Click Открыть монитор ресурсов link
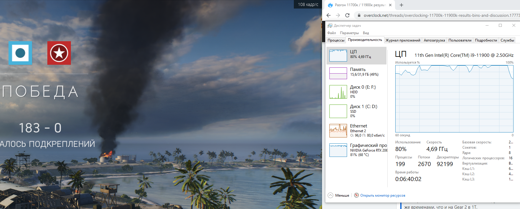This screenshot has width=520, height=209. coord(383,195)
